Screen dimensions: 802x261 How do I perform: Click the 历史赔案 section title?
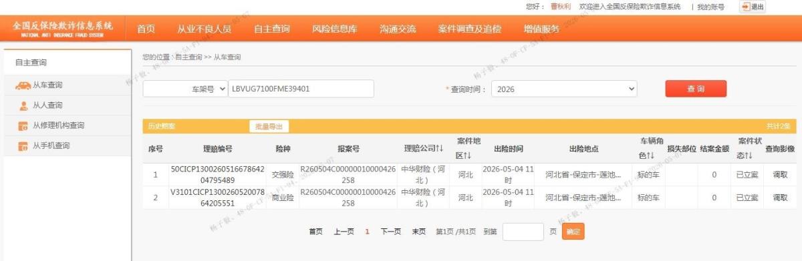click(162, 126)
